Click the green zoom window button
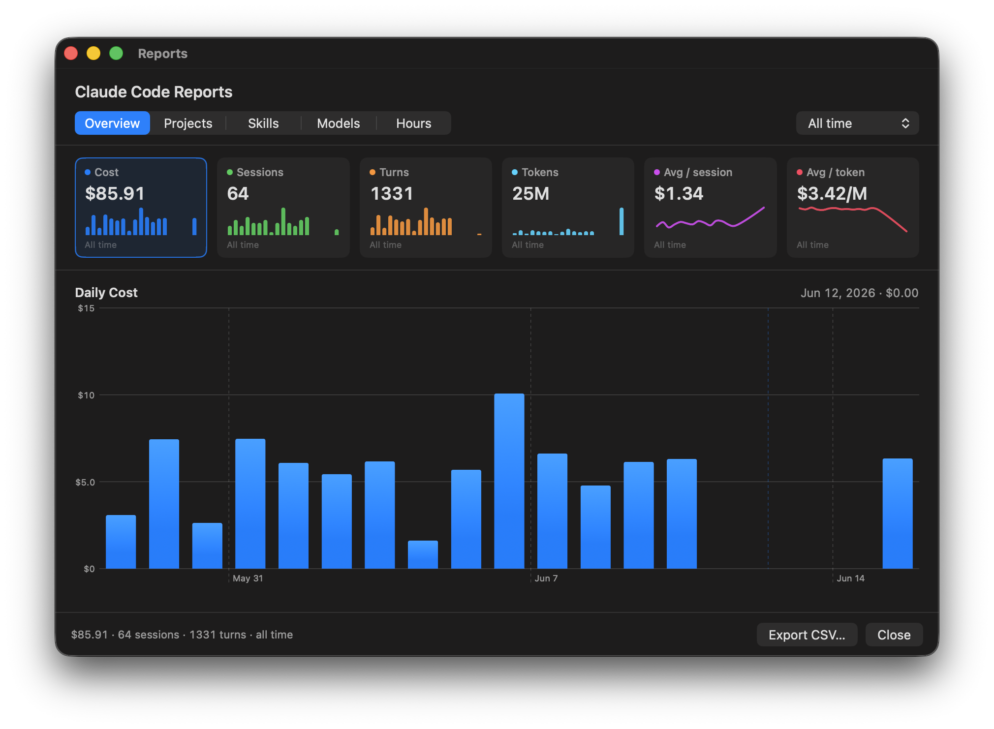 [x=116, y=53]
